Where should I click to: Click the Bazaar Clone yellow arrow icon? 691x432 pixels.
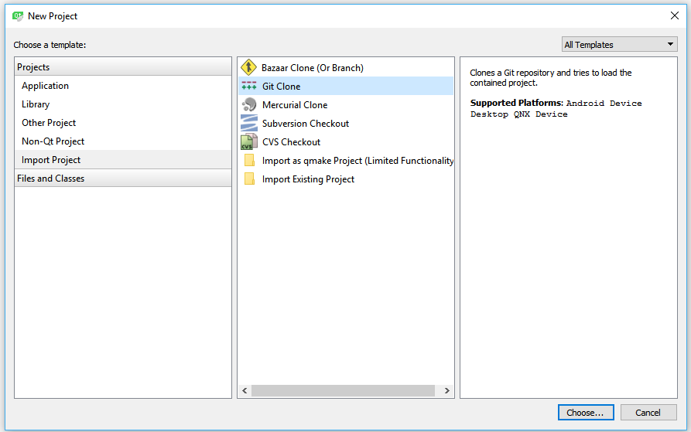(x=248, y=67)
